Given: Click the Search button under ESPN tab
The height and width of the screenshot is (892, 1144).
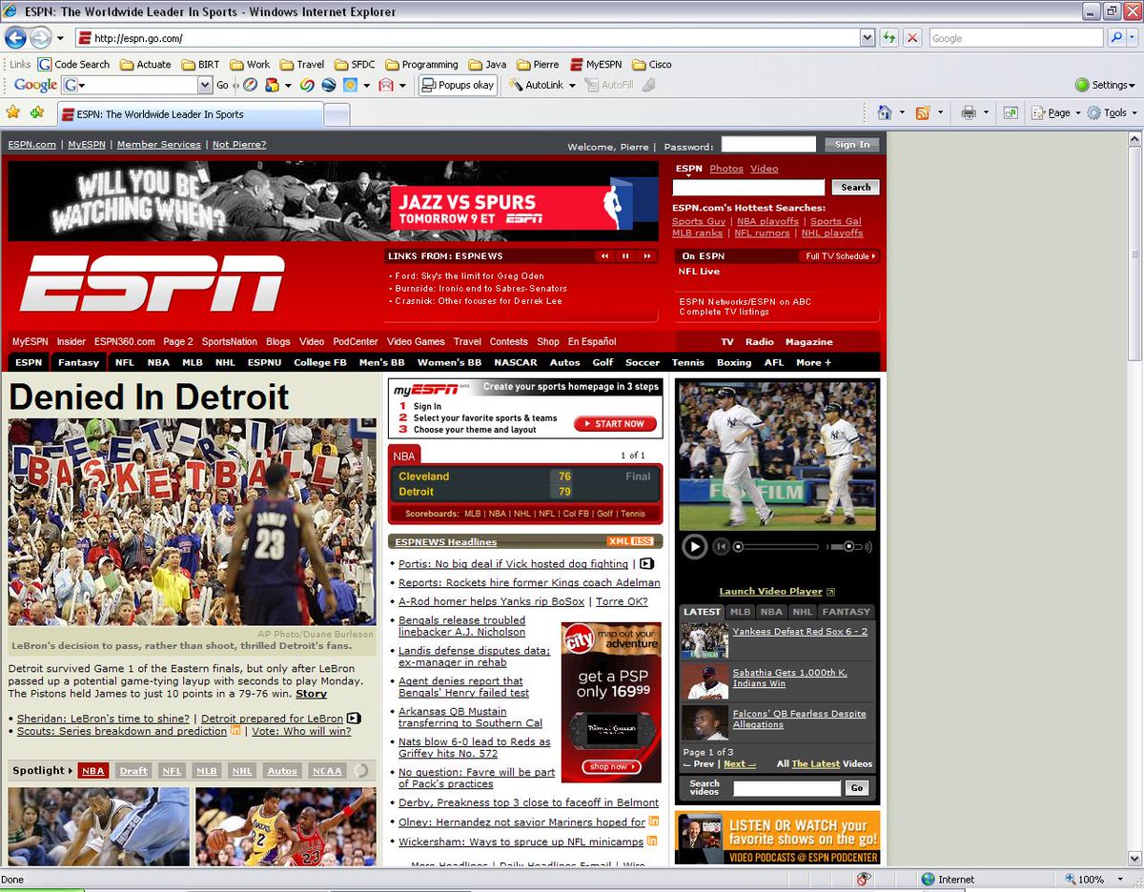Looking at the screenshot, I should pos(855,188).
